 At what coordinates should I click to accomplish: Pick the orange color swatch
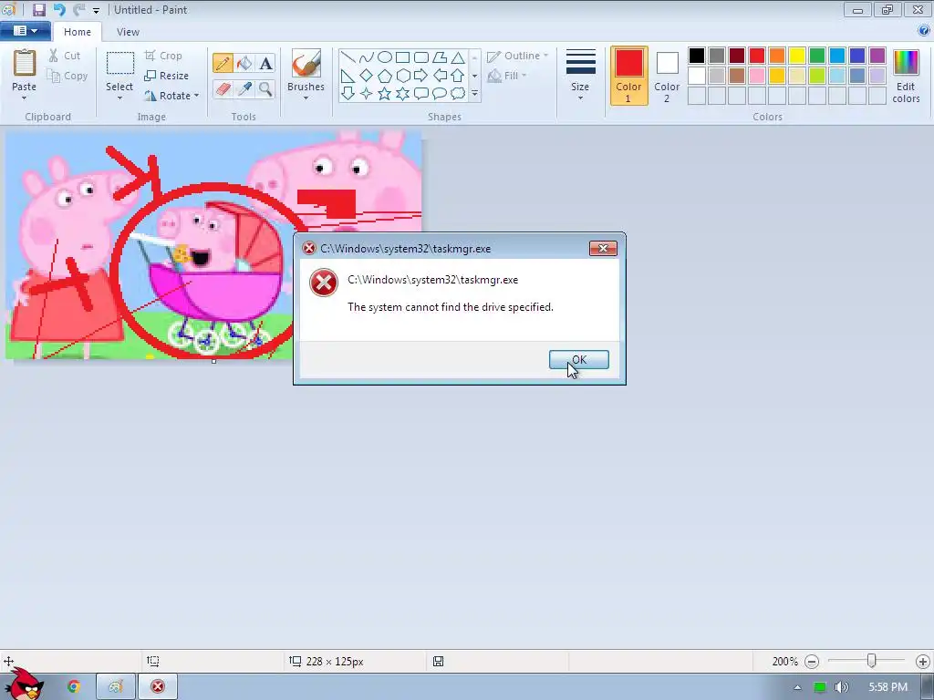pyautogui.click(x=777, y=56)
